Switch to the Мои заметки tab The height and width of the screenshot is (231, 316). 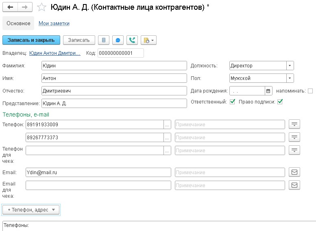coord(54,24)
